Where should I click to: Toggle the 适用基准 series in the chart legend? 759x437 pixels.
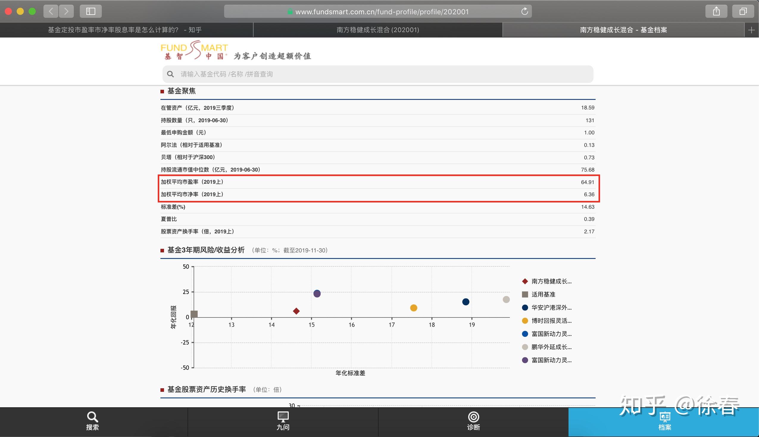[x=545, y=294]
